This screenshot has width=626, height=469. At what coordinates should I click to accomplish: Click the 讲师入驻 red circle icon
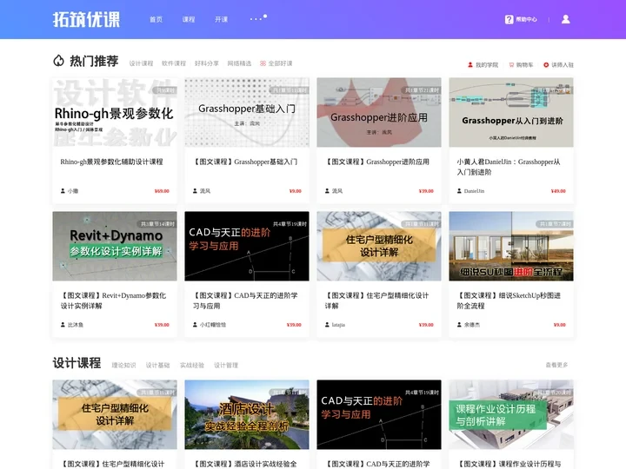point(546,64)
